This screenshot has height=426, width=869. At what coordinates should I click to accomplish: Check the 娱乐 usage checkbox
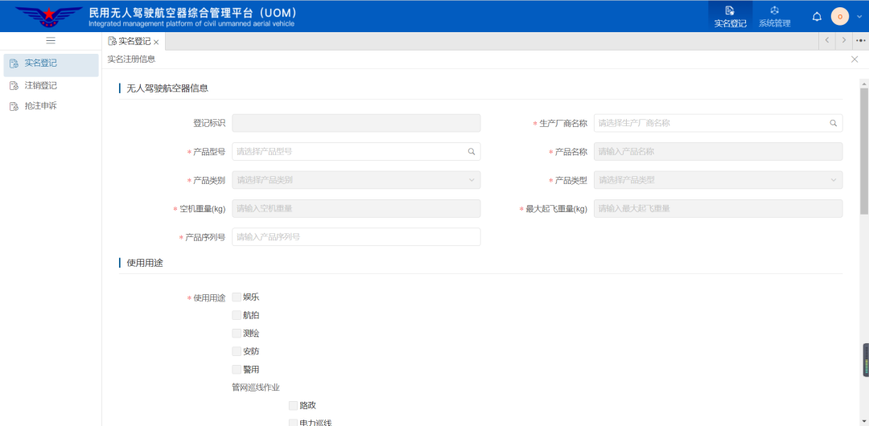pos(237,297)
